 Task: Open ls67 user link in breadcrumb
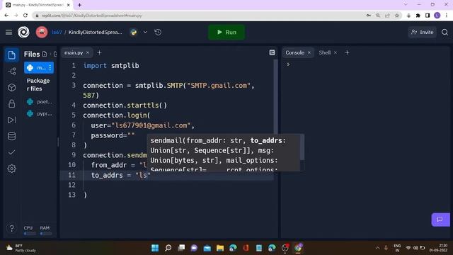pos(57,32)
